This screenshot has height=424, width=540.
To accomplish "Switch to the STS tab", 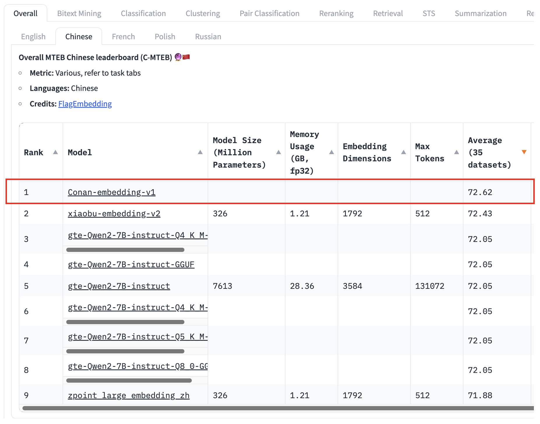I will point(428,13).
